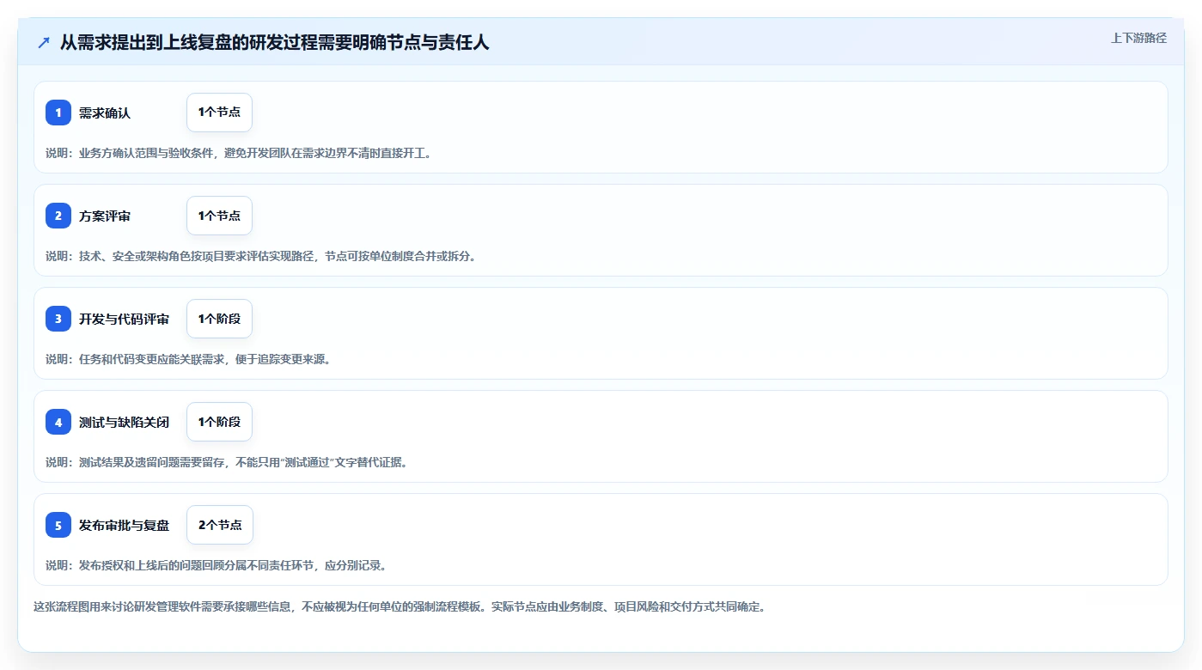This screenshot has width=1202, height=670.
Task: Click the description starting 技术、安全或架构角色
Action: (x=260, y=256)
